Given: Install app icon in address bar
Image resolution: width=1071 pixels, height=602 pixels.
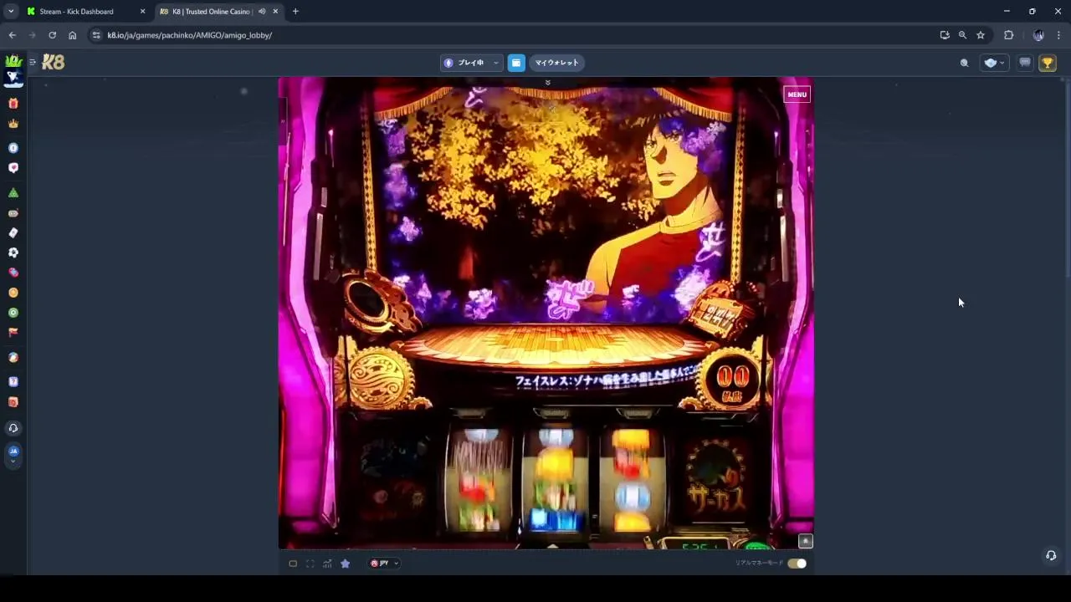Looking at the screenshot, I should point(945,35).
